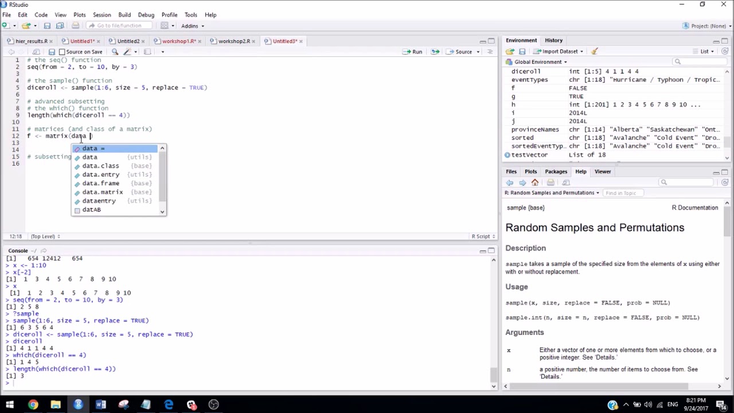Switch to the Packages tab
The height and width of the screenshot is (413, 734).
[x=556, y=172]
